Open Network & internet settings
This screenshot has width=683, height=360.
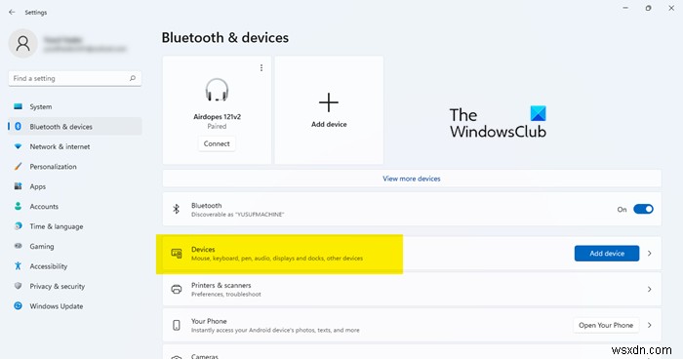(75, 146)
